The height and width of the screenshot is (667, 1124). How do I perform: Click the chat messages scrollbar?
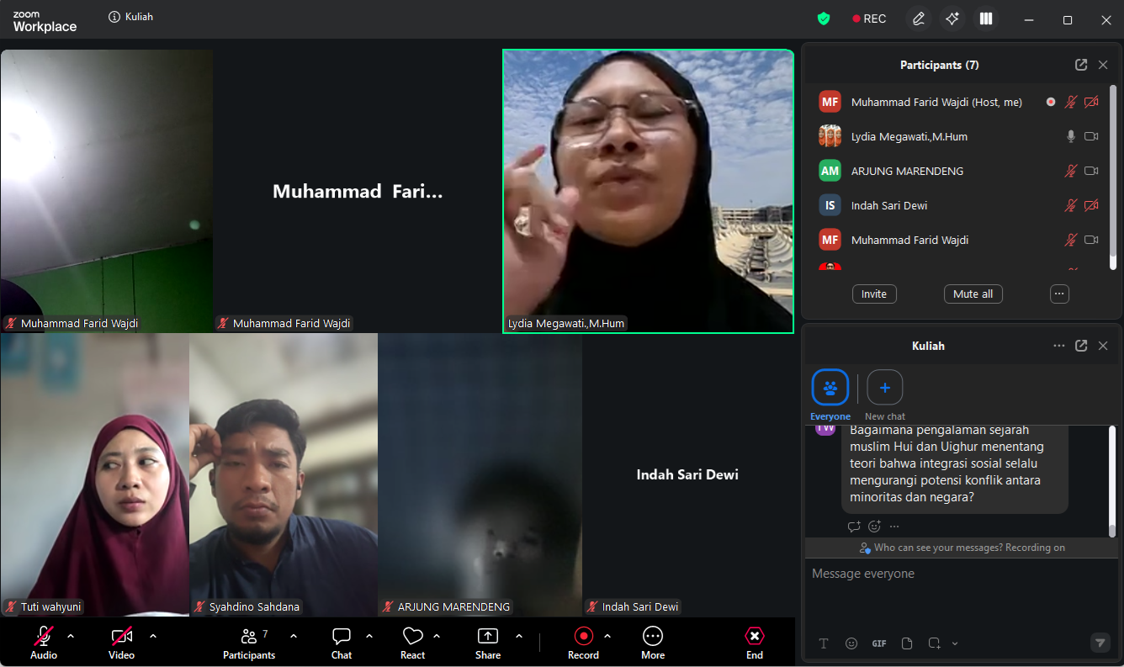tap(1112, 481)
